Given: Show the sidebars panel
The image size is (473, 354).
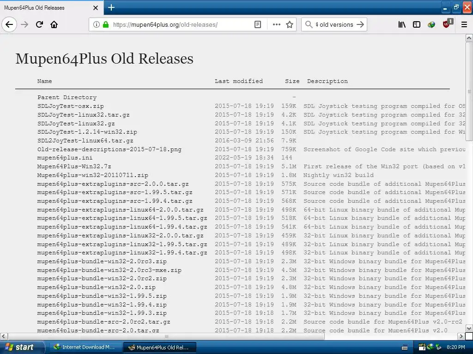Looking at the screenshot, I should (417, 24).
